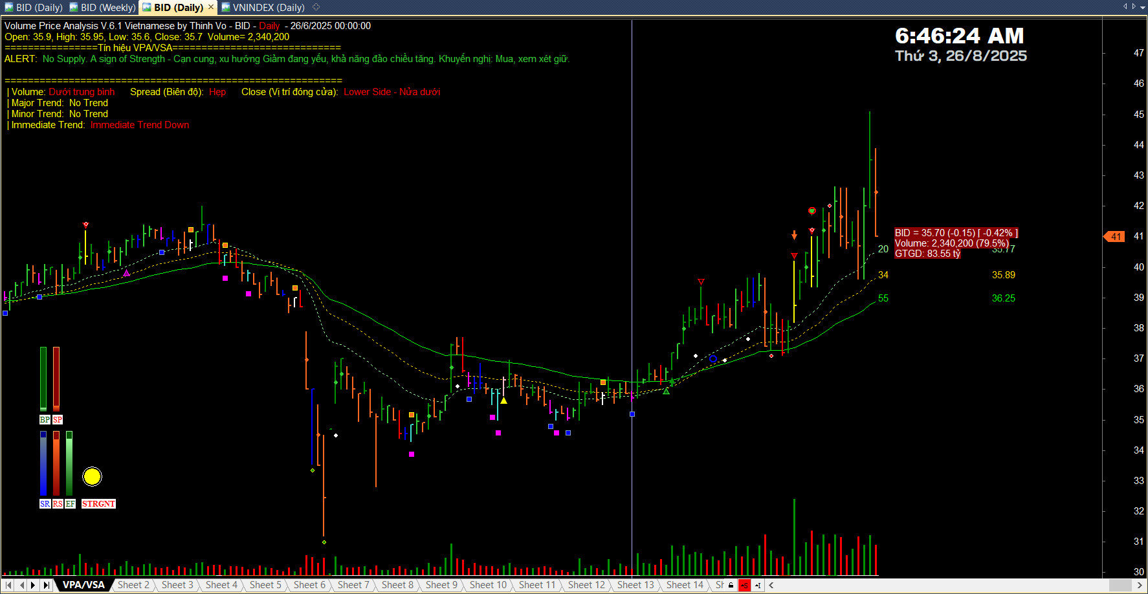This screenshot has width=1148, height=594.
Task: Click the red STRGNT label
Action: [98, 504]
